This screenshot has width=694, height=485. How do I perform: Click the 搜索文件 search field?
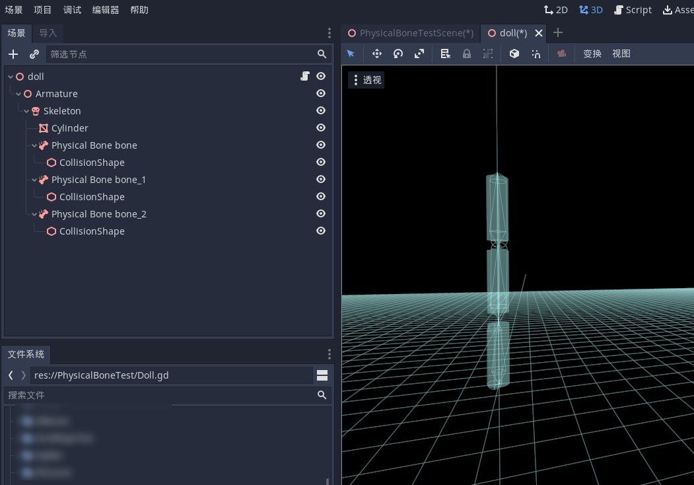tap(167, 394)
